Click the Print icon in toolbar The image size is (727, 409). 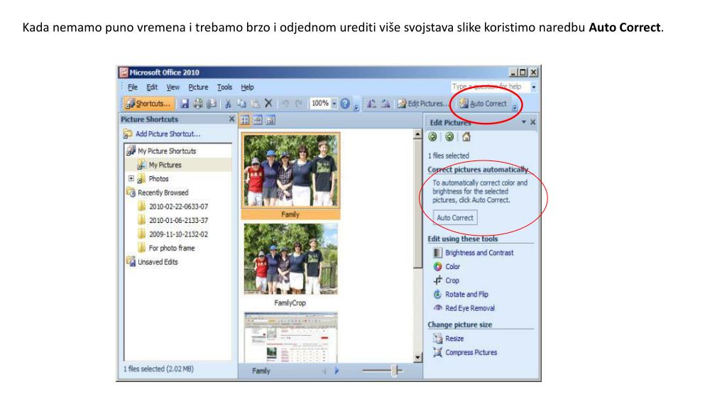pyautogui.click(x=198, y=104)
